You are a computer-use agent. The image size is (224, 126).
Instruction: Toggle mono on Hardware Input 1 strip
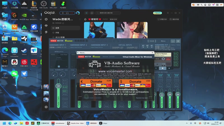click(65, 99)
